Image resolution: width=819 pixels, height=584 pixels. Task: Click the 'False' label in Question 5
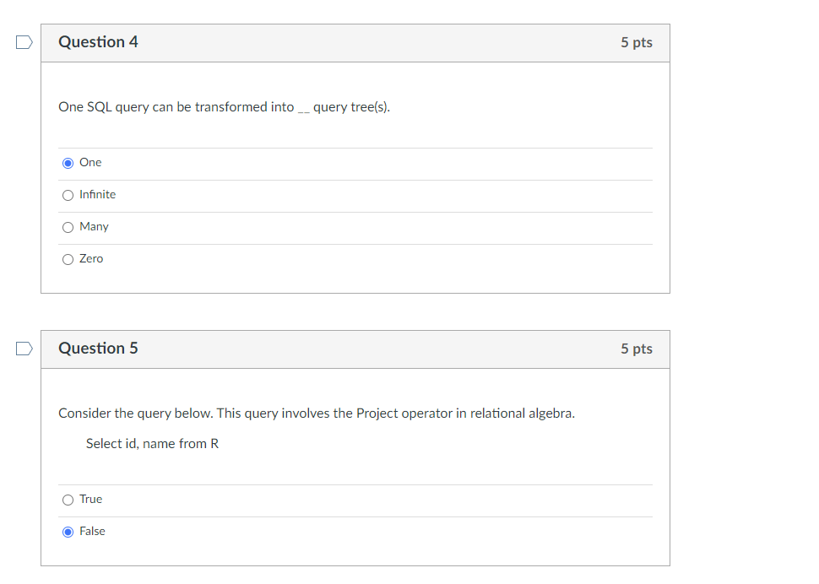click(x=94, y=531)
